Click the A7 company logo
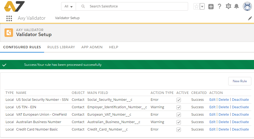Screen dimensions: 254x139 click(x=14, y=6)
